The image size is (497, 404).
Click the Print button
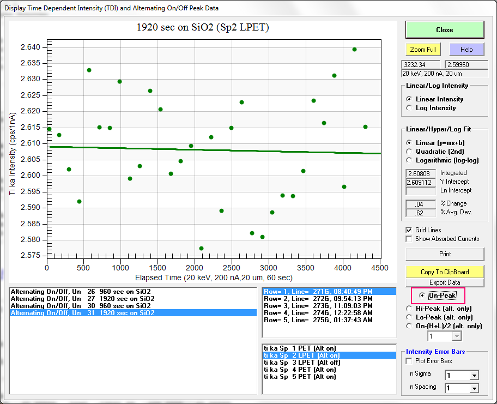click(444, 254)
